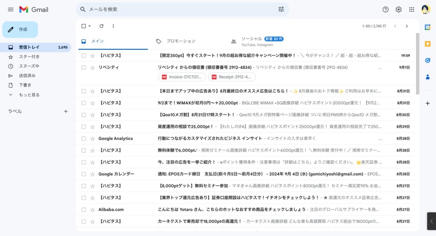Open Contacts side panel icon
The width and height of the screenshot is (436, 236).
coord(427,77)
